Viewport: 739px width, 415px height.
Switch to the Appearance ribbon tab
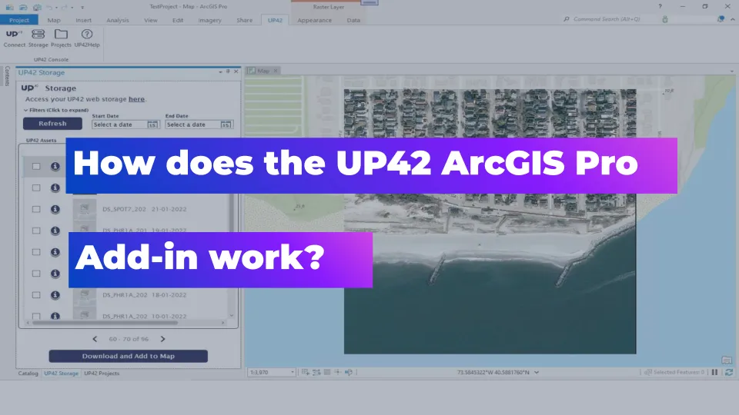click(314, 20)
